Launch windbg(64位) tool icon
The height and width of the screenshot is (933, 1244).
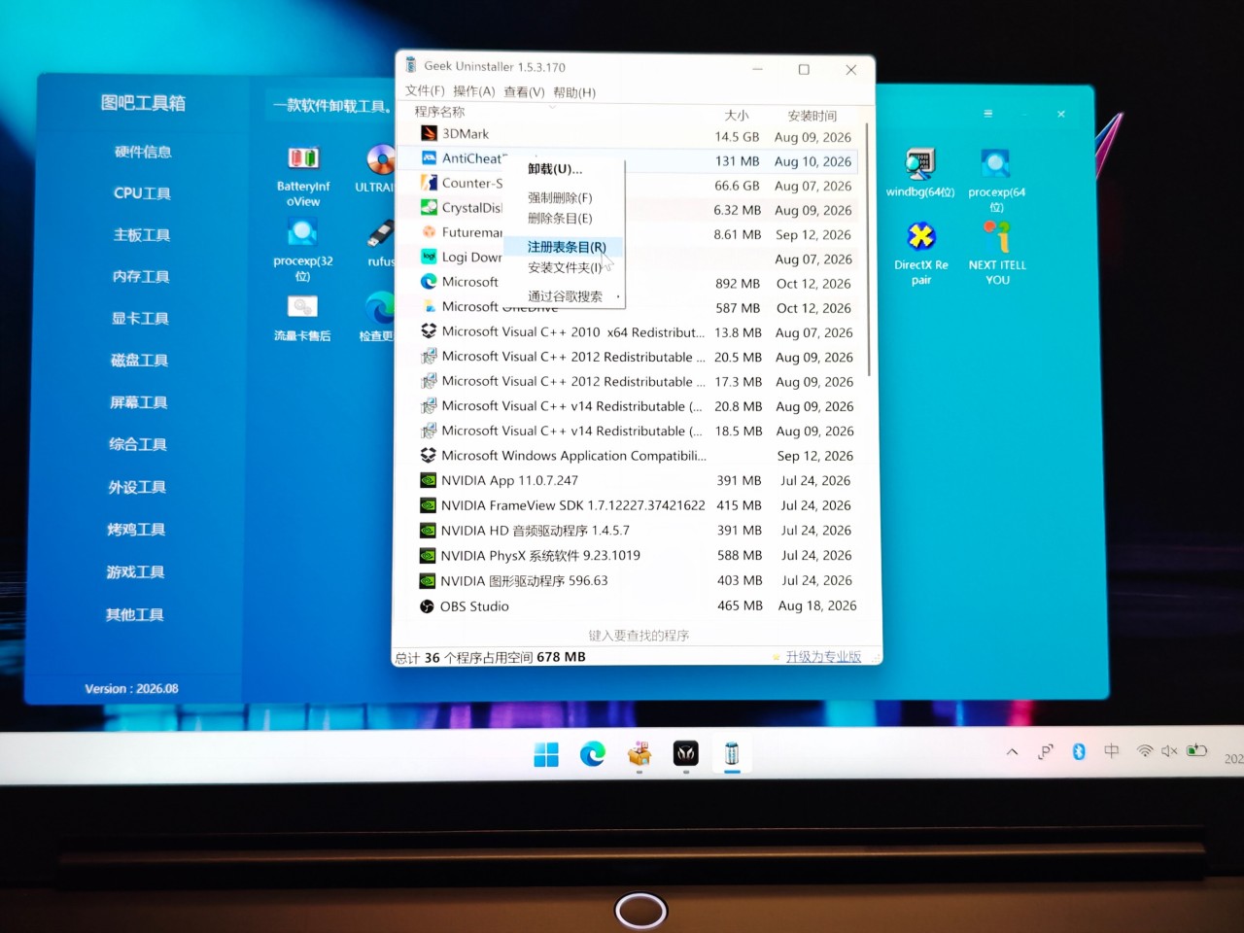click(920, 174)
